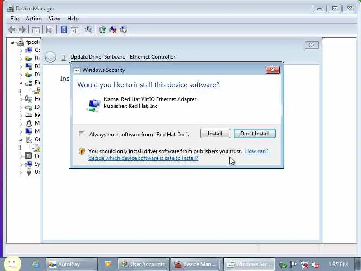This screenshot has height=271, width=361.
Task: Click the Forward arrow in Device Manager toolbar
Action: [x=22, y=29]
